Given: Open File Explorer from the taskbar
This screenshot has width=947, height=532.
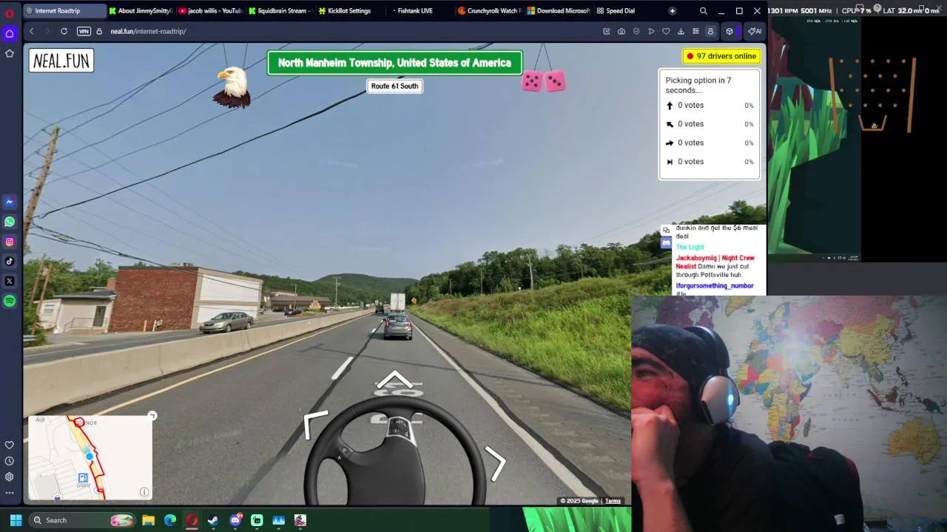Looking at the screenshot, I should click(148, 520).
